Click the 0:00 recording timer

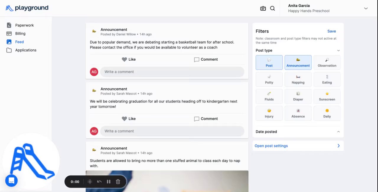[x=75, y=182]
